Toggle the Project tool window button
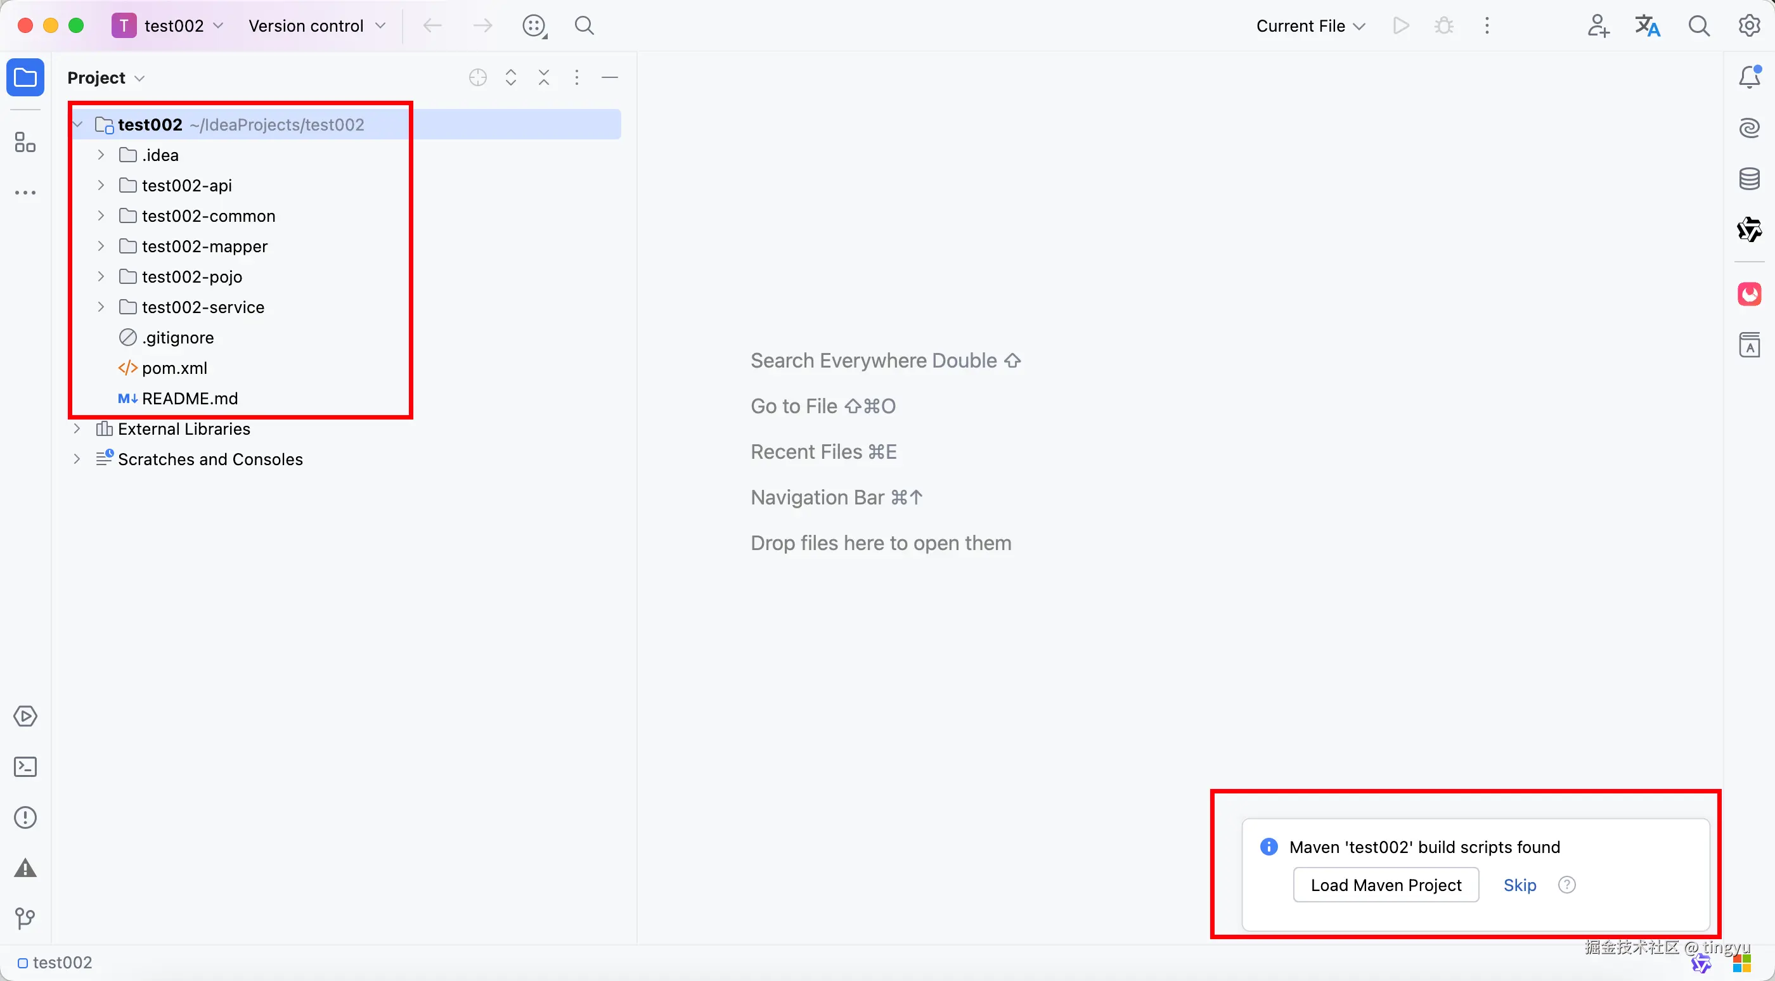This screenshot has height=981, width=1775. click(25, 77)
